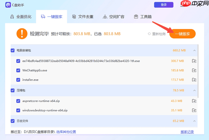Click folder icon for aspnetcore-runtime-x64.zip row
Image resolution: width=209 pixels, height=140 pixels.
(194, 101)
